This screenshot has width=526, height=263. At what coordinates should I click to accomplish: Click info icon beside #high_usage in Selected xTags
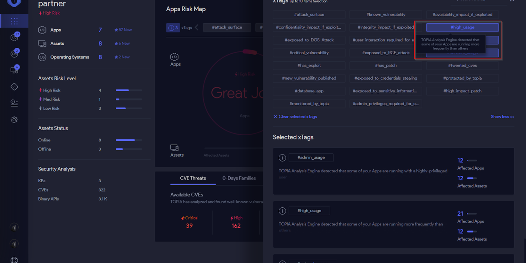pyautogui.click(x=282, y=211)
